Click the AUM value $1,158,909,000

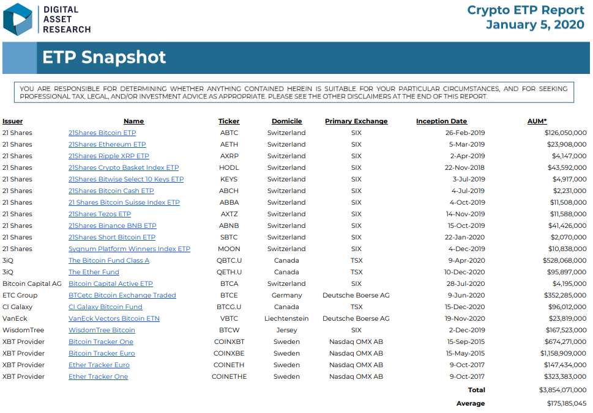pyautogui.click(x=563, y=353)
